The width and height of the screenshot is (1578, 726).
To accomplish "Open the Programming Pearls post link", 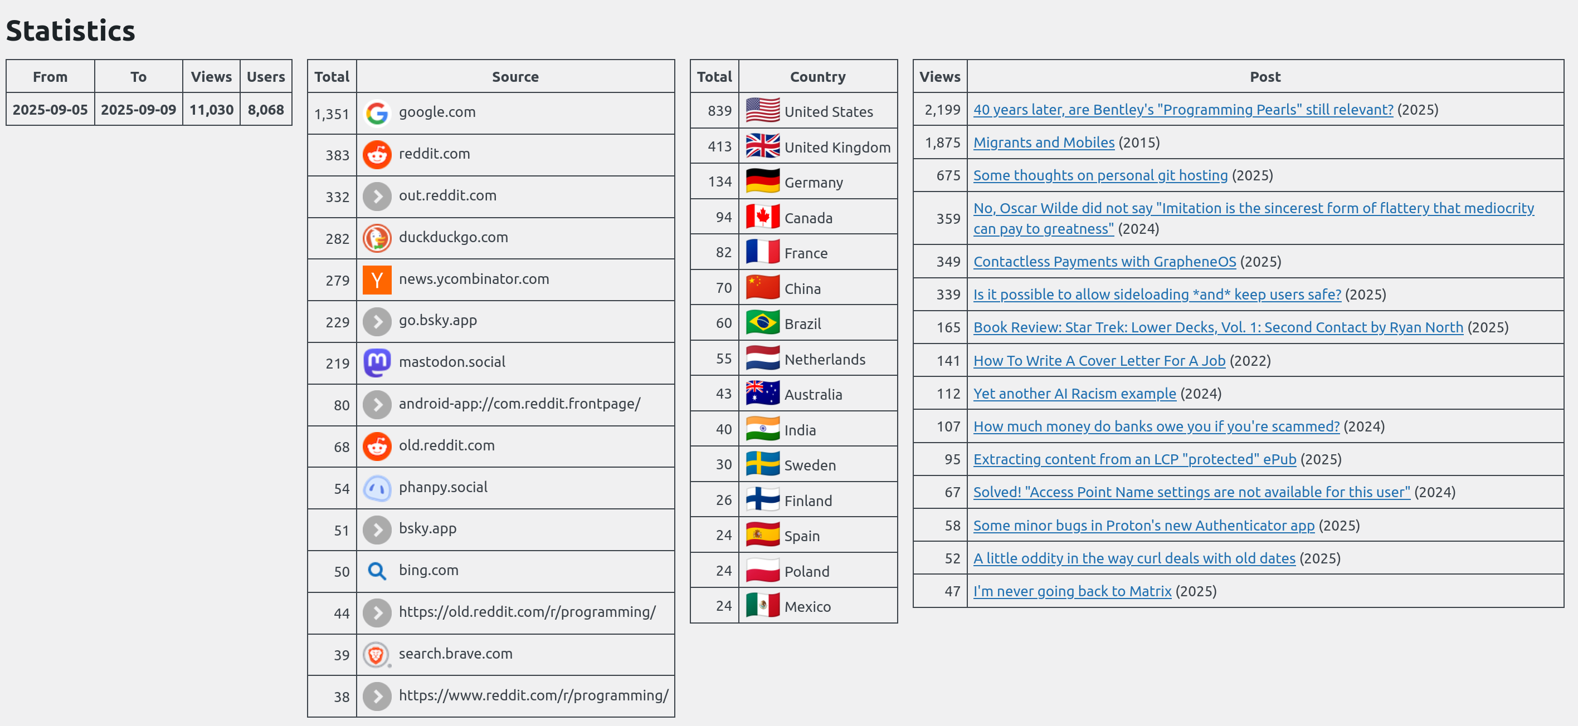I will click(x=1183, y=110).
